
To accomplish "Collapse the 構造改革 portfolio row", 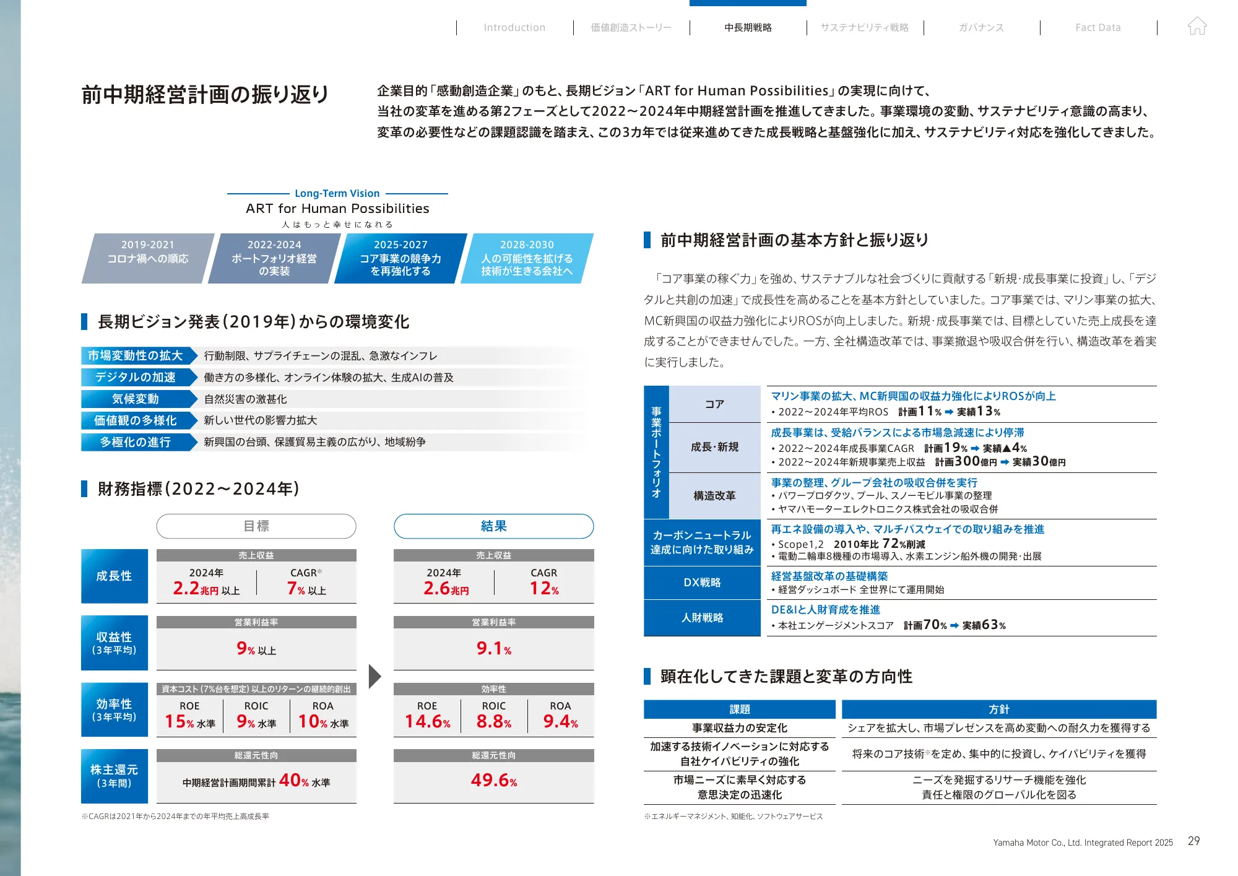I will pyautogui.click(x=715, y=495).
